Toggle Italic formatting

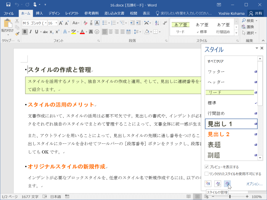[31, 32]
